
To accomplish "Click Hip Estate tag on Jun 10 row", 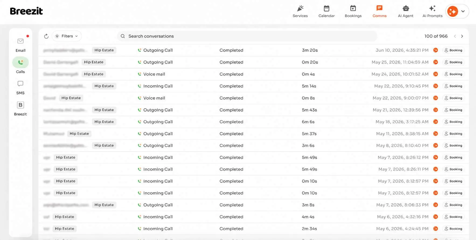I will 104,50.
